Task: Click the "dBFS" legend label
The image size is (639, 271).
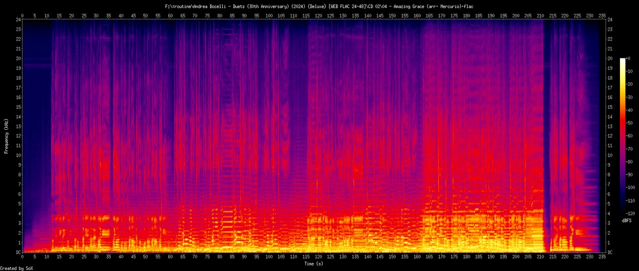Action: (x=627, y=220)
